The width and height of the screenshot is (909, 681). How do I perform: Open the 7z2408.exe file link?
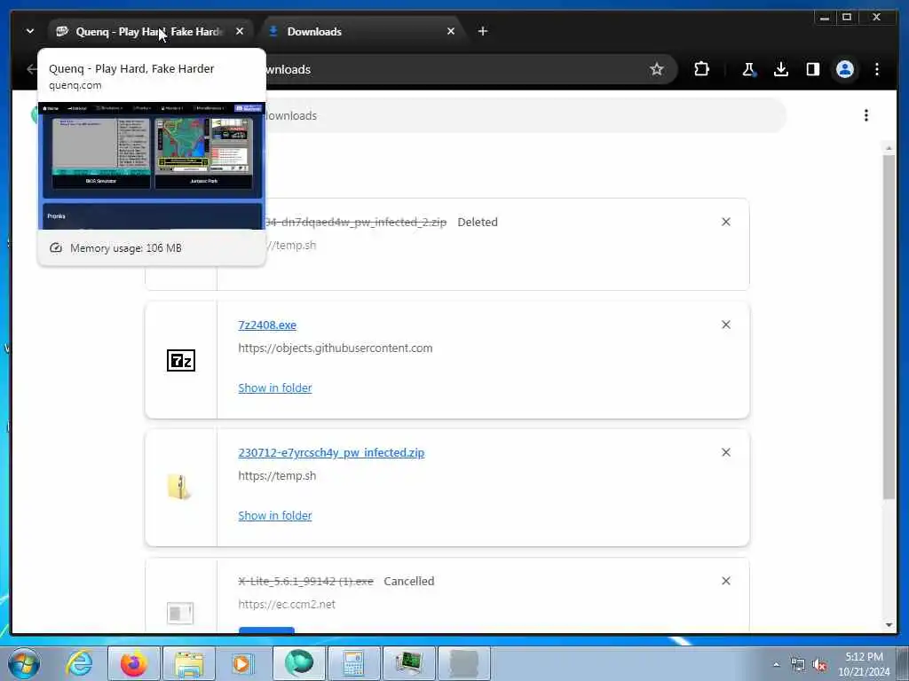pos(267,325)
